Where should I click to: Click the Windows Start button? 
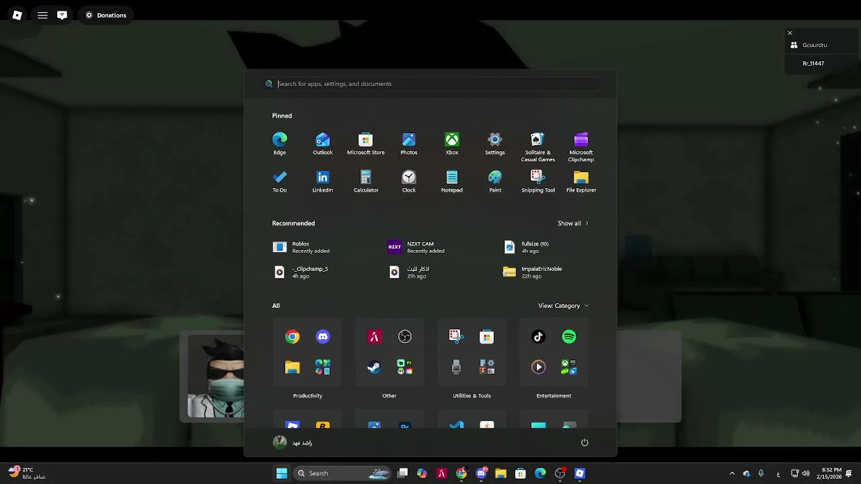[282, 473]
